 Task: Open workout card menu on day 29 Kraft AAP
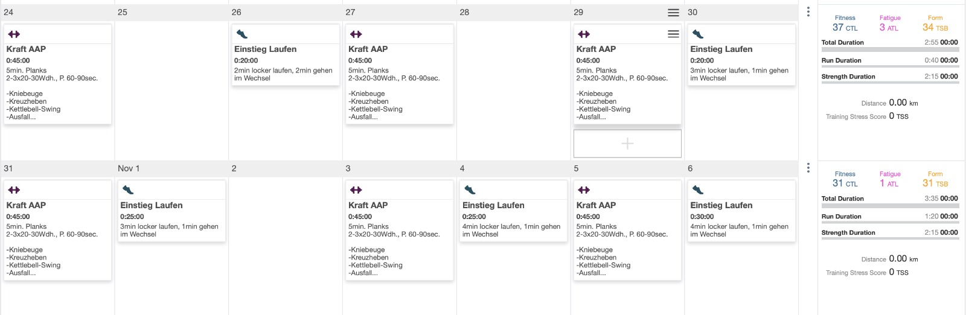[x=673, y=34]
